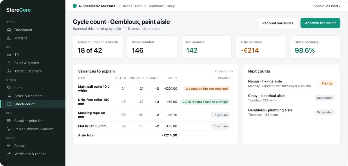Click the Workshop & repairs wrench icon
This screenshot has height=166, width=348.
pos(9,154)
